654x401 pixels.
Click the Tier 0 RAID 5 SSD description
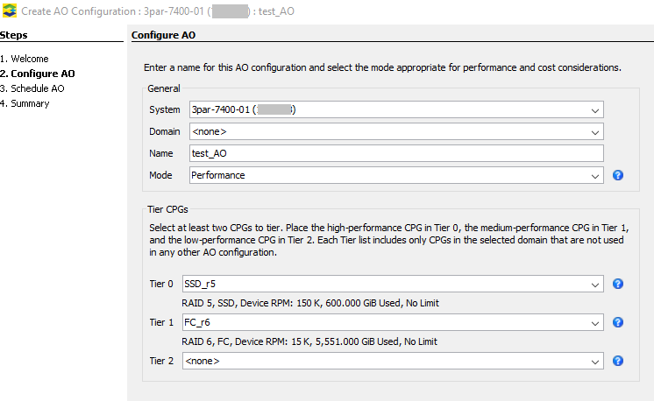click(x=310, y=303)
